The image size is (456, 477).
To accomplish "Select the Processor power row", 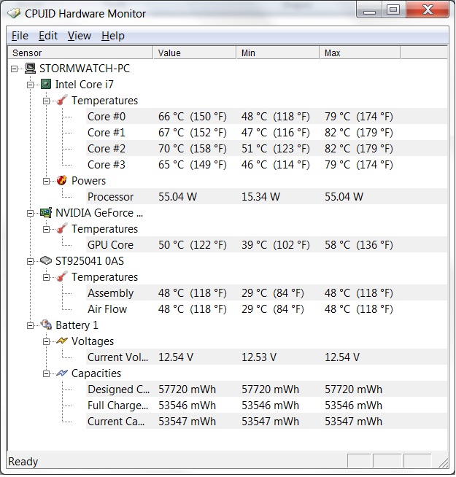I will click(266, 196).
